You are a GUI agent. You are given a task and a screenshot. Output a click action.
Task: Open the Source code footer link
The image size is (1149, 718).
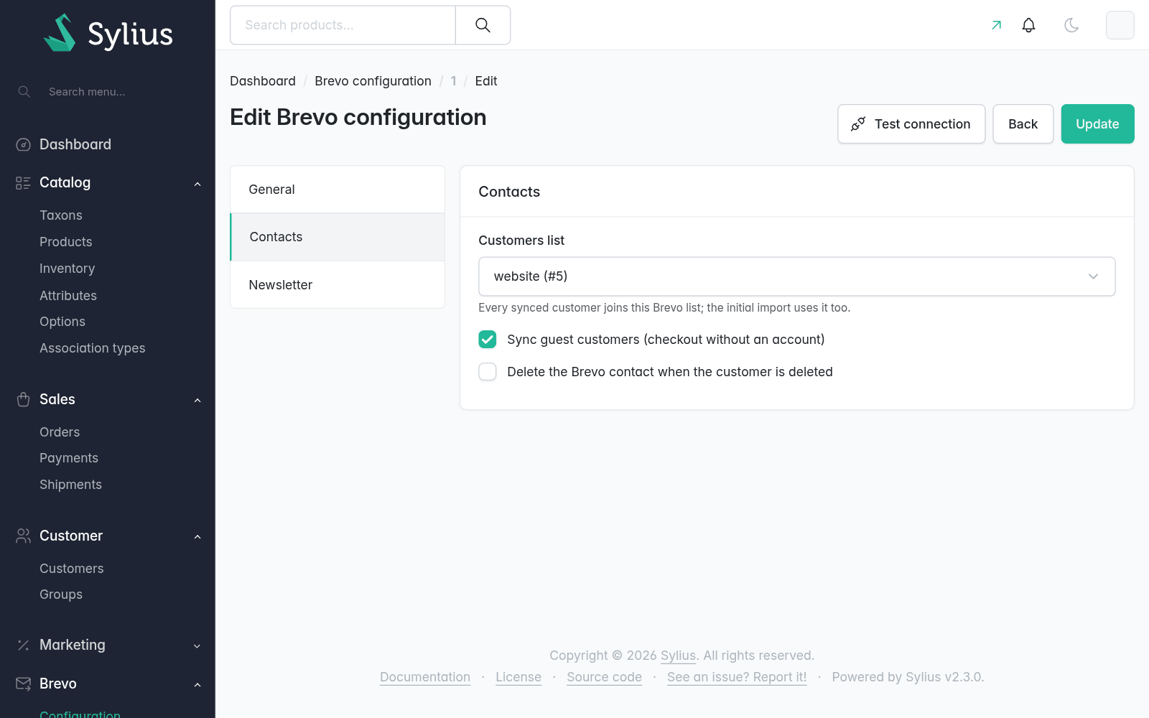pos(604,677)
